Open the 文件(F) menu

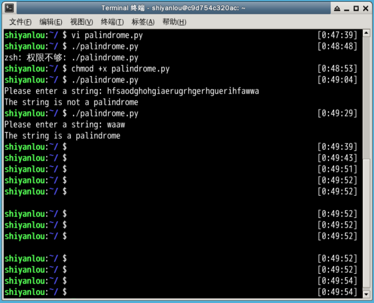[20, 22]
